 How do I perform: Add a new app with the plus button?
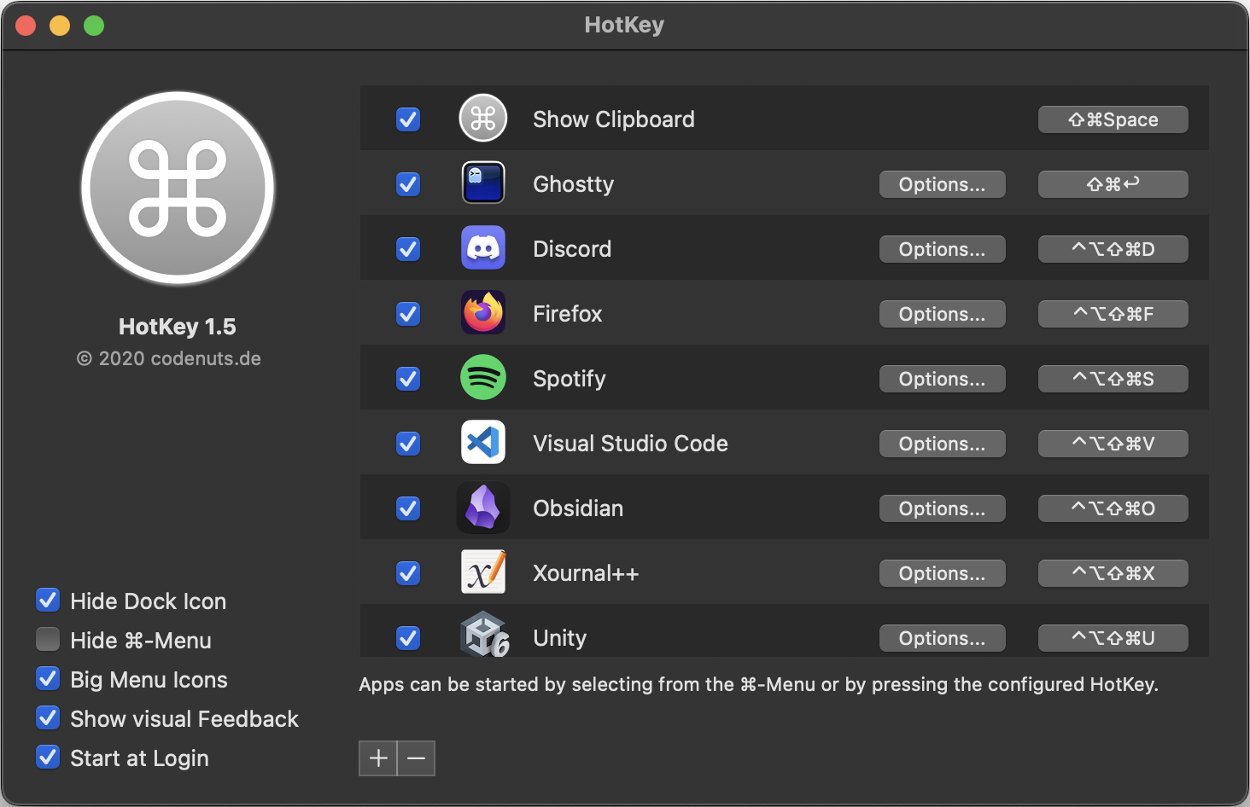[377, 758]
